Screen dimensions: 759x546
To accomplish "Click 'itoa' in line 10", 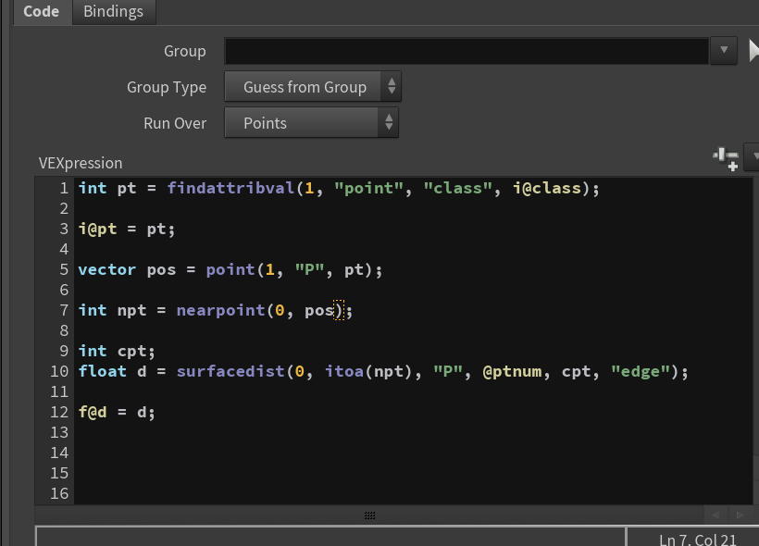I will (x=344, y=371).
